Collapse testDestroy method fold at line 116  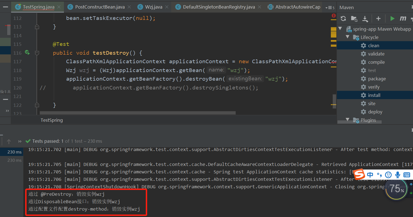point(37,53)
